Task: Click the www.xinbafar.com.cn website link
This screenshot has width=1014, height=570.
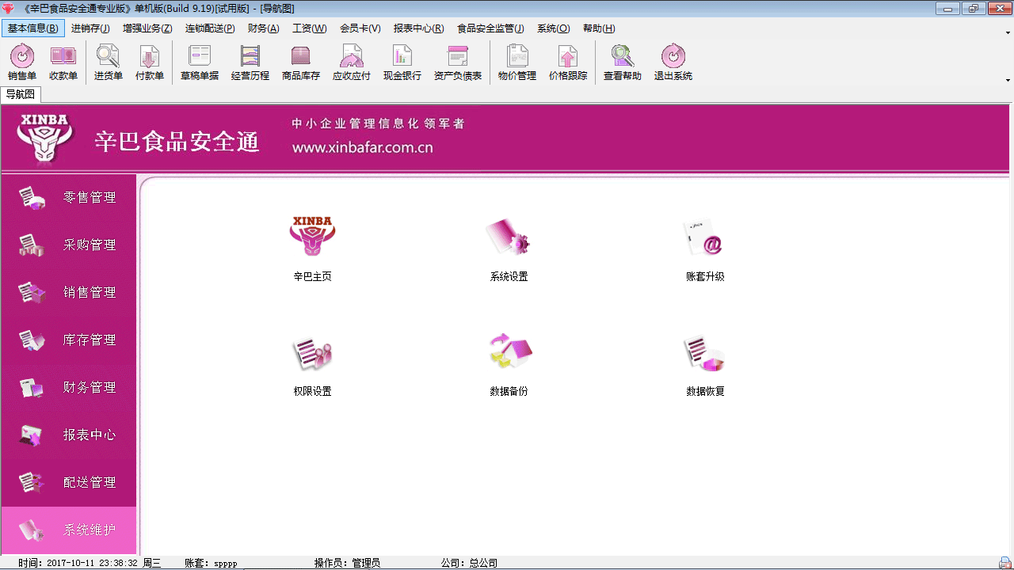Action: point(362,148)
